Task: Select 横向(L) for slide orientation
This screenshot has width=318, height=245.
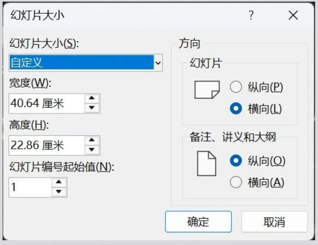Action: pos(236,109)
